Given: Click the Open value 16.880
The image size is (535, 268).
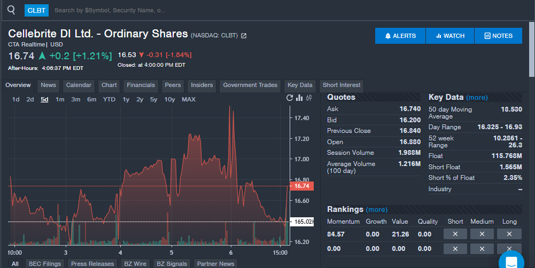Looking at the screenshot, I should [x=410, y=142].
